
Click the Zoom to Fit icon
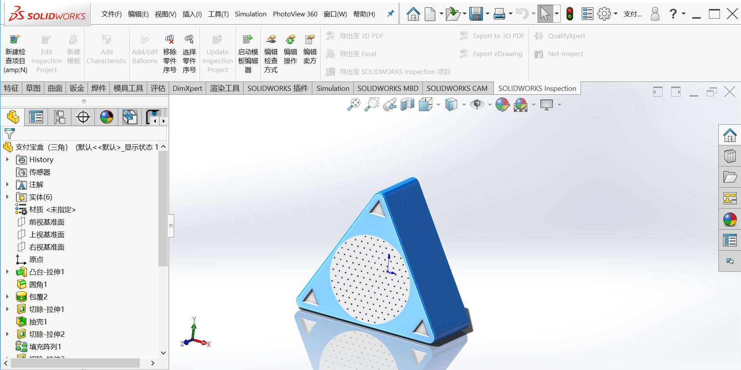pos(354,104)
